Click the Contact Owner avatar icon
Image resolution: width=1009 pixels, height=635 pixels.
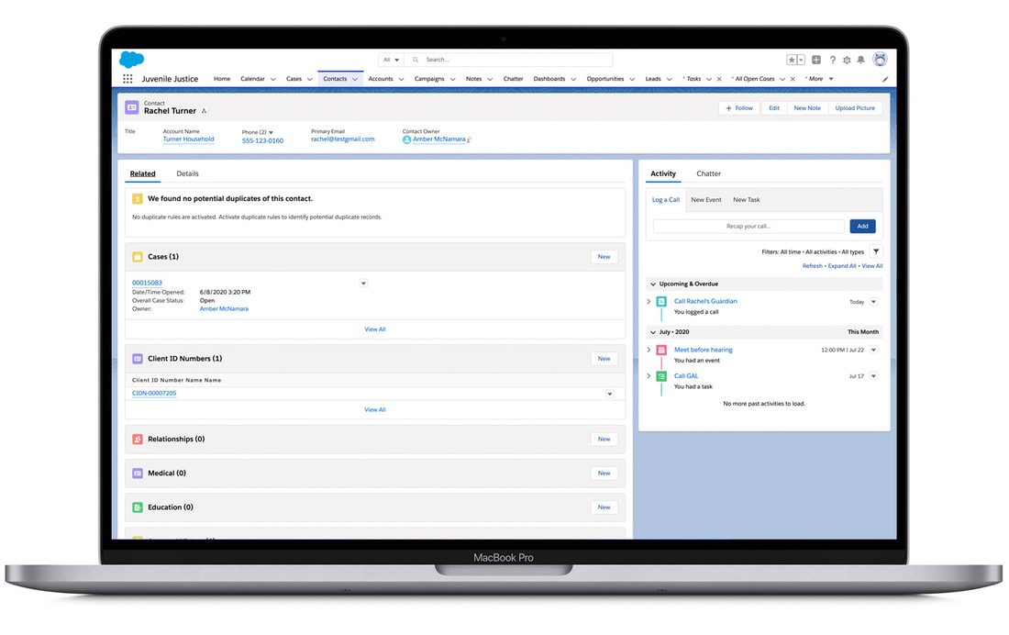[x=406, y=139]
